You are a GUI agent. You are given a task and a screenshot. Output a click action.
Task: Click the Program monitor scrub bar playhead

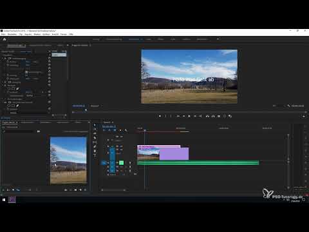86,110
